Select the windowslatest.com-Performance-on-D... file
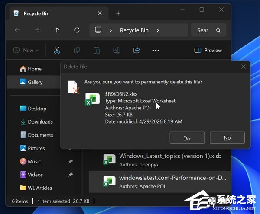Viewport: 260px width, 214px height. [x=160, y=182]
